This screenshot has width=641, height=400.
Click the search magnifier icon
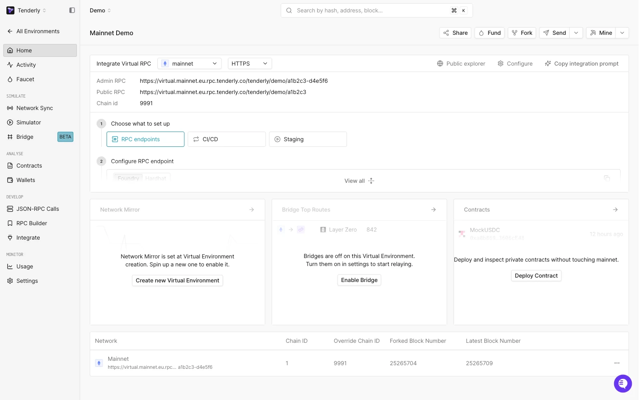[289, 10]
